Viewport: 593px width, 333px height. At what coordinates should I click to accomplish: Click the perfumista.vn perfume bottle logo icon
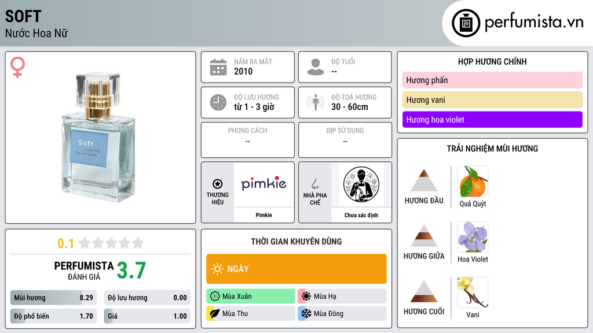coord(466,23)
